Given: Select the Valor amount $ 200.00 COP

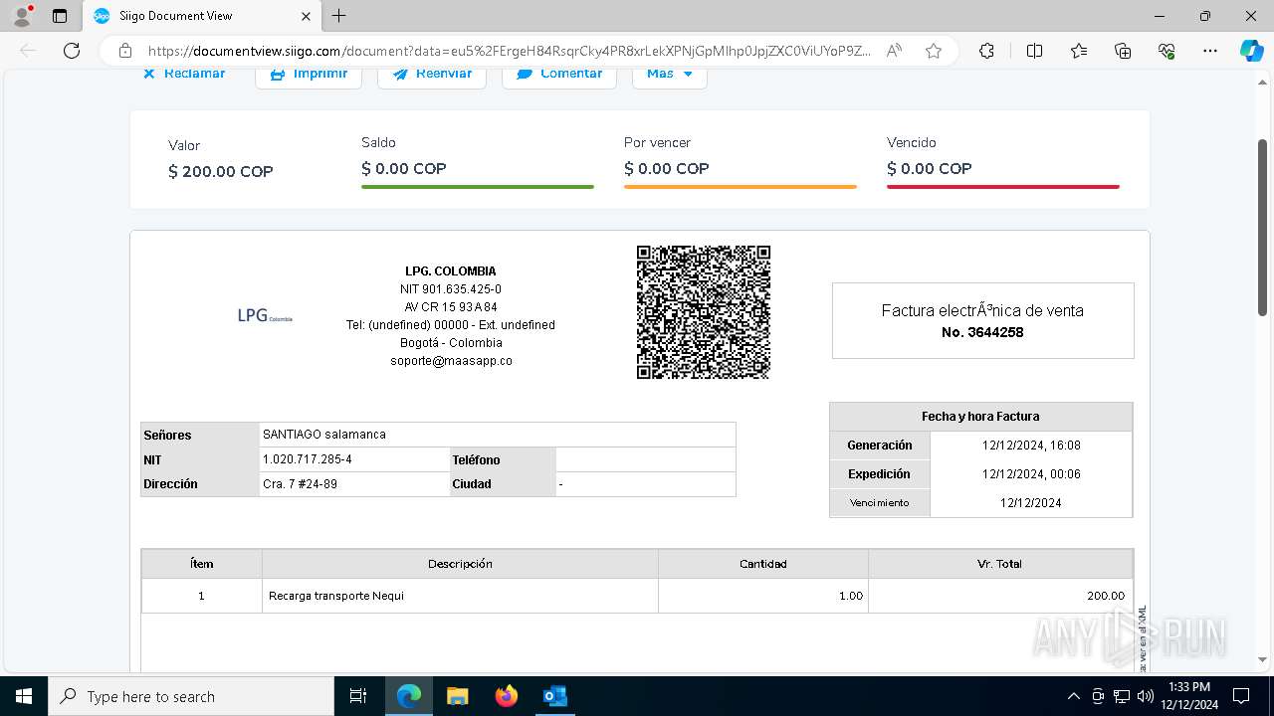Looking at the screenshot, I should [x=221, y=171].
